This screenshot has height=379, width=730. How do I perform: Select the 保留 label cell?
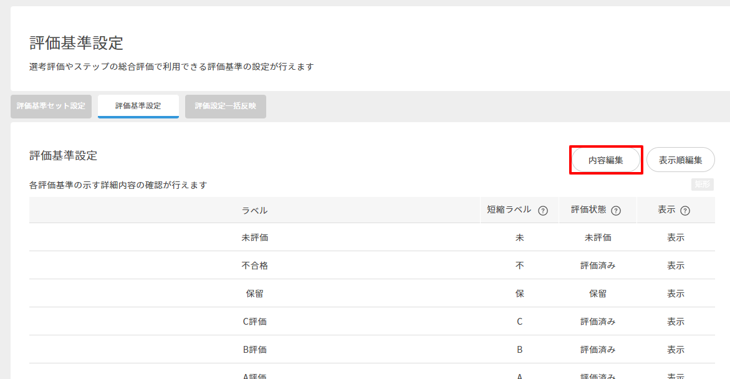pos(255,294)
